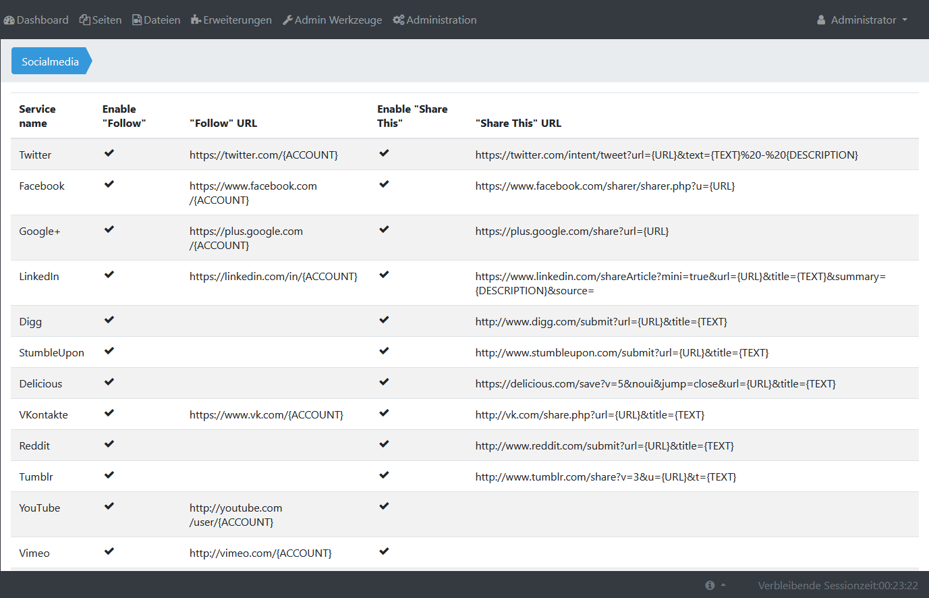This screenshot has width=929, height=598.
Task: Click the Facebook sharer.php Share This URL
Action: [605, 186]
